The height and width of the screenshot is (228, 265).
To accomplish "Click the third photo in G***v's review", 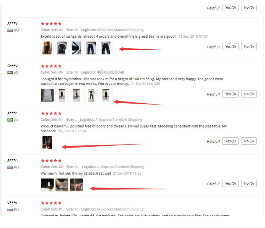I will pos(77,95).
